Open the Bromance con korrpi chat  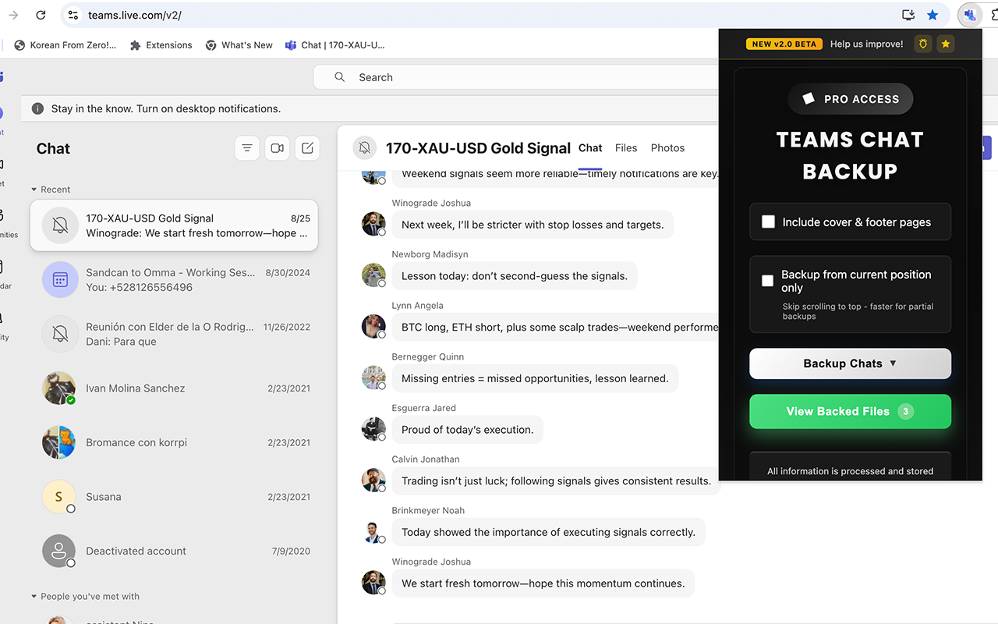[x=174, y=442]
